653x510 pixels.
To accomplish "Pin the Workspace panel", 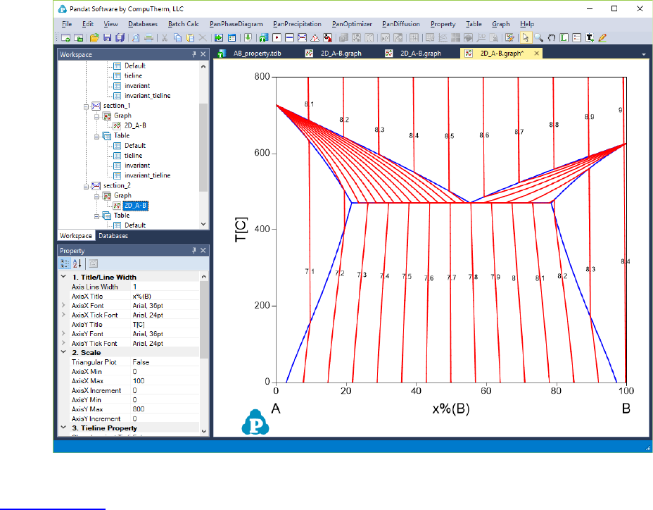I will coord(194,54).
